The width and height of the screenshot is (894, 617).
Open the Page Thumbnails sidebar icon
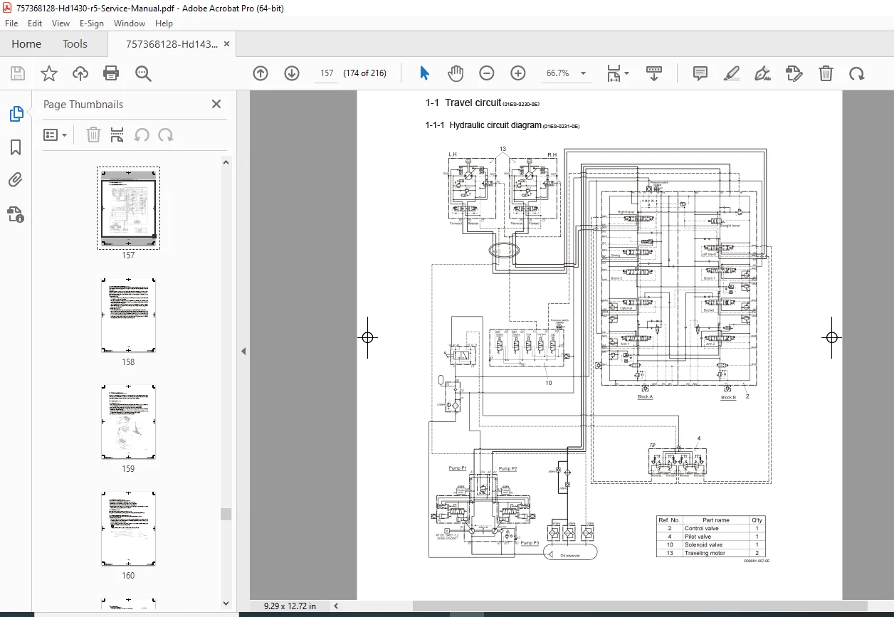click(16, 114)
